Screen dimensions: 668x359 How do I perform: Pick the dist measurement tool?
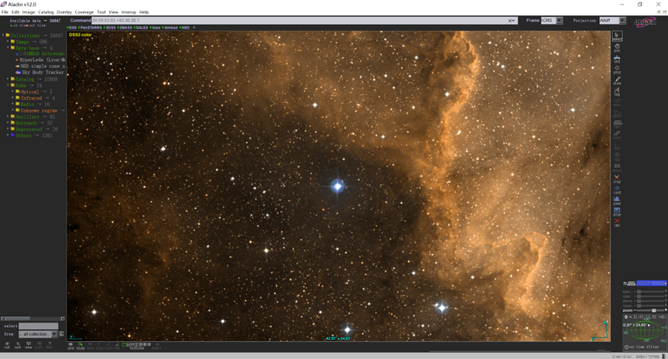coord(617,58)
